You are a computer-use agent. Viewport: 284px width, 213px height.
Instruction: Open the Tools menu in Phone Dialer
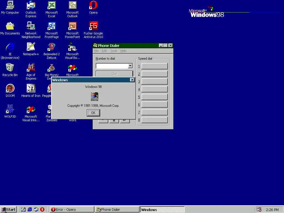tap(114, 51)
